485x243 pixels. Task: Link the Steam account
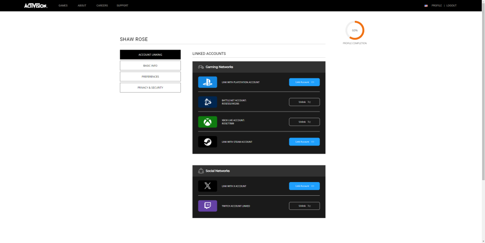[x=305, y=142]
